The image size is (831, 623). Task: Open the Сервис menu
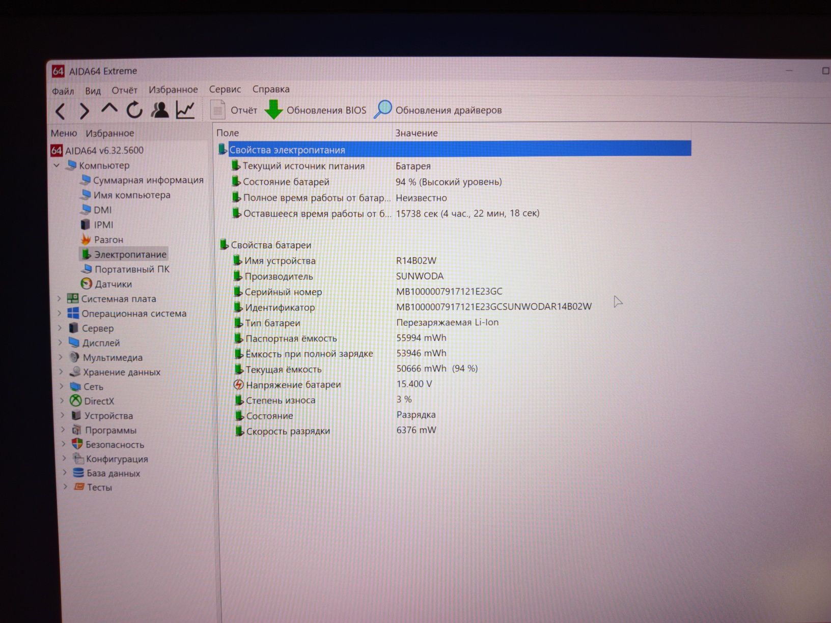(x=225, y=89)
